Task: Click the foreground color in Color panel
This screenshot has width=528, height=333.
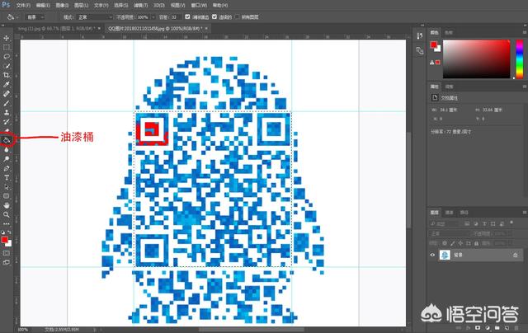Action: pyautogui.click(x=434, y=45)
